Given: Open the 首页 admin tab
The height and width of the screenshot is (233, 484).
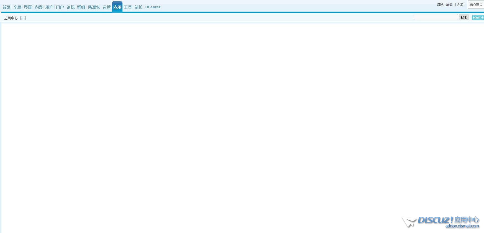Looking at the screenshot, I should pyautogui.click(x=6, y=7).
